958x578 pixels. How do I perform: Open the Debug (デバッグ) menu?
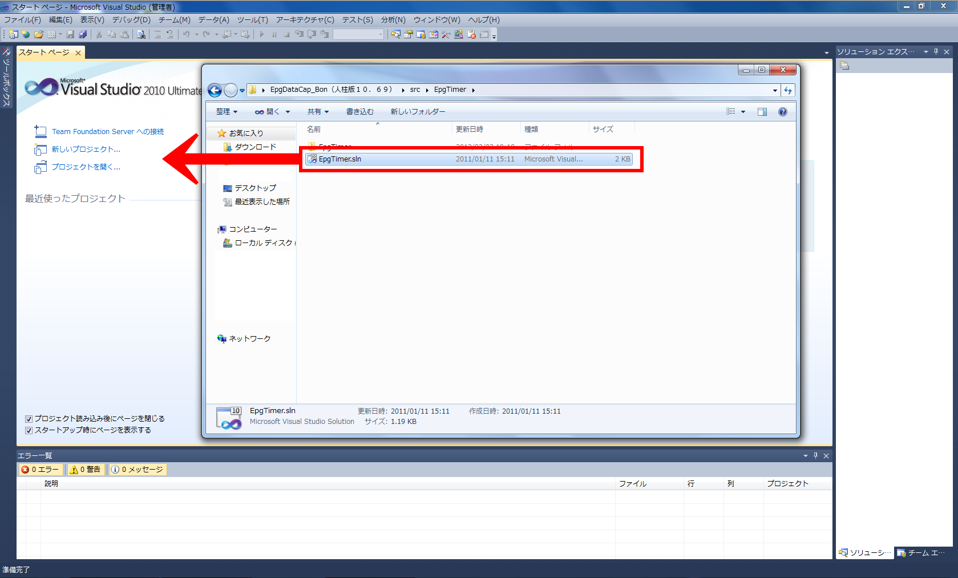tap(131, 20)
